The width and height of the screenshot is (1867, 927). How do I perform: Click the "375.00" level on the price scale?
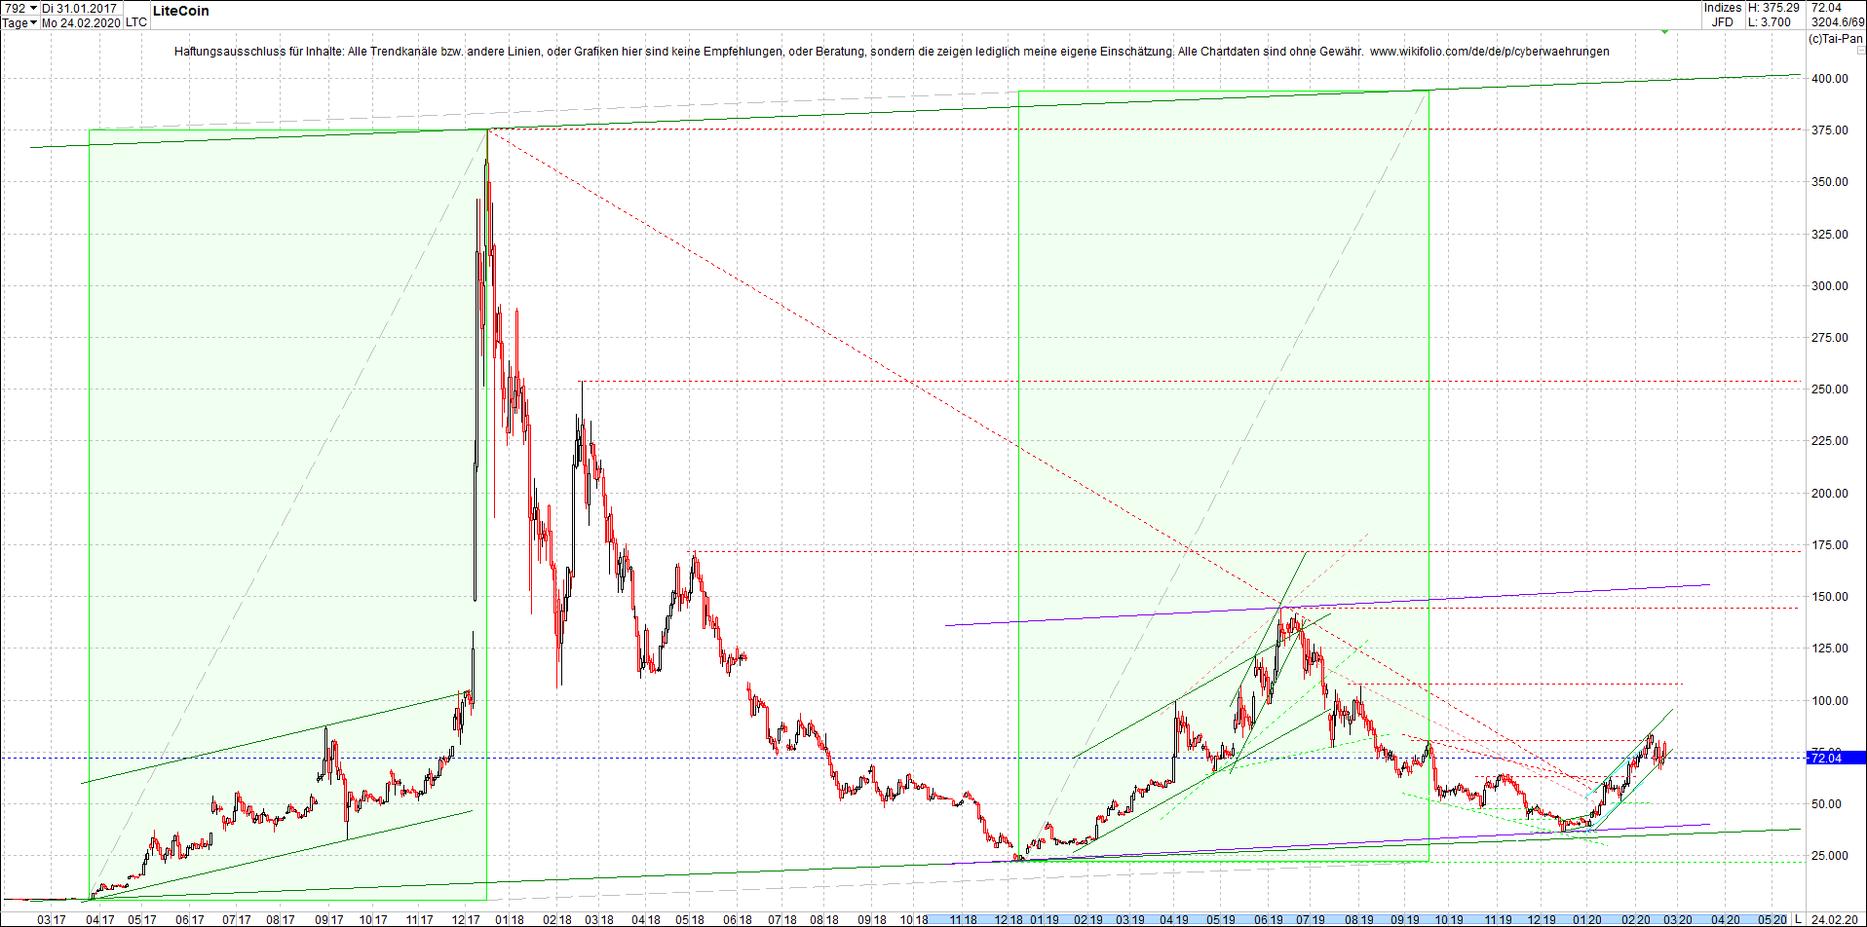[x=1829, y=129]
